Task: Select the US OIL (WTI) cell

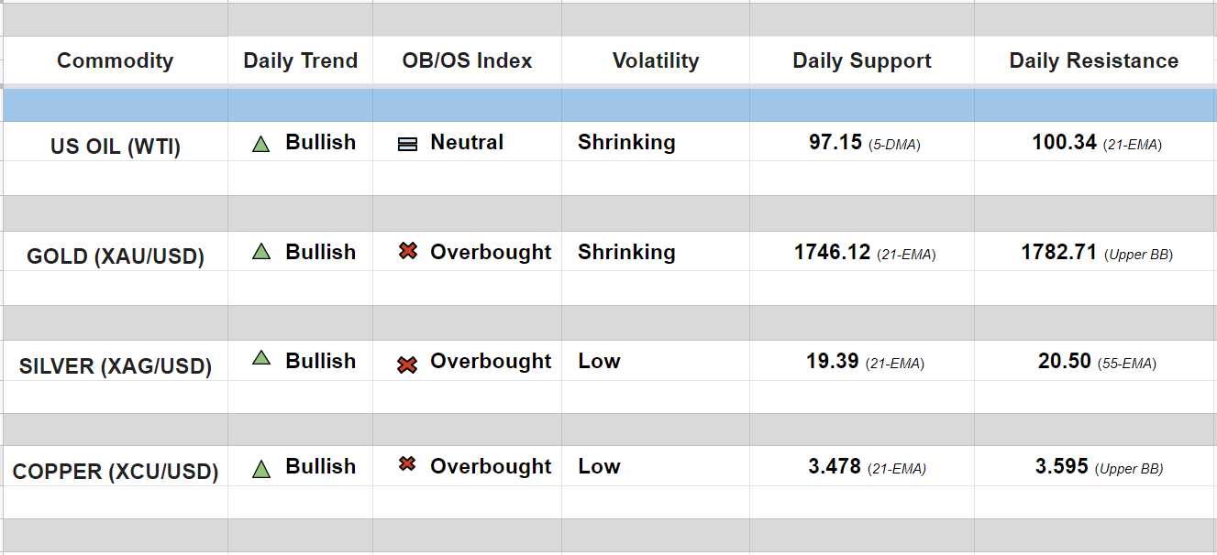Action: pyautogui.click(x=116, y=147)
